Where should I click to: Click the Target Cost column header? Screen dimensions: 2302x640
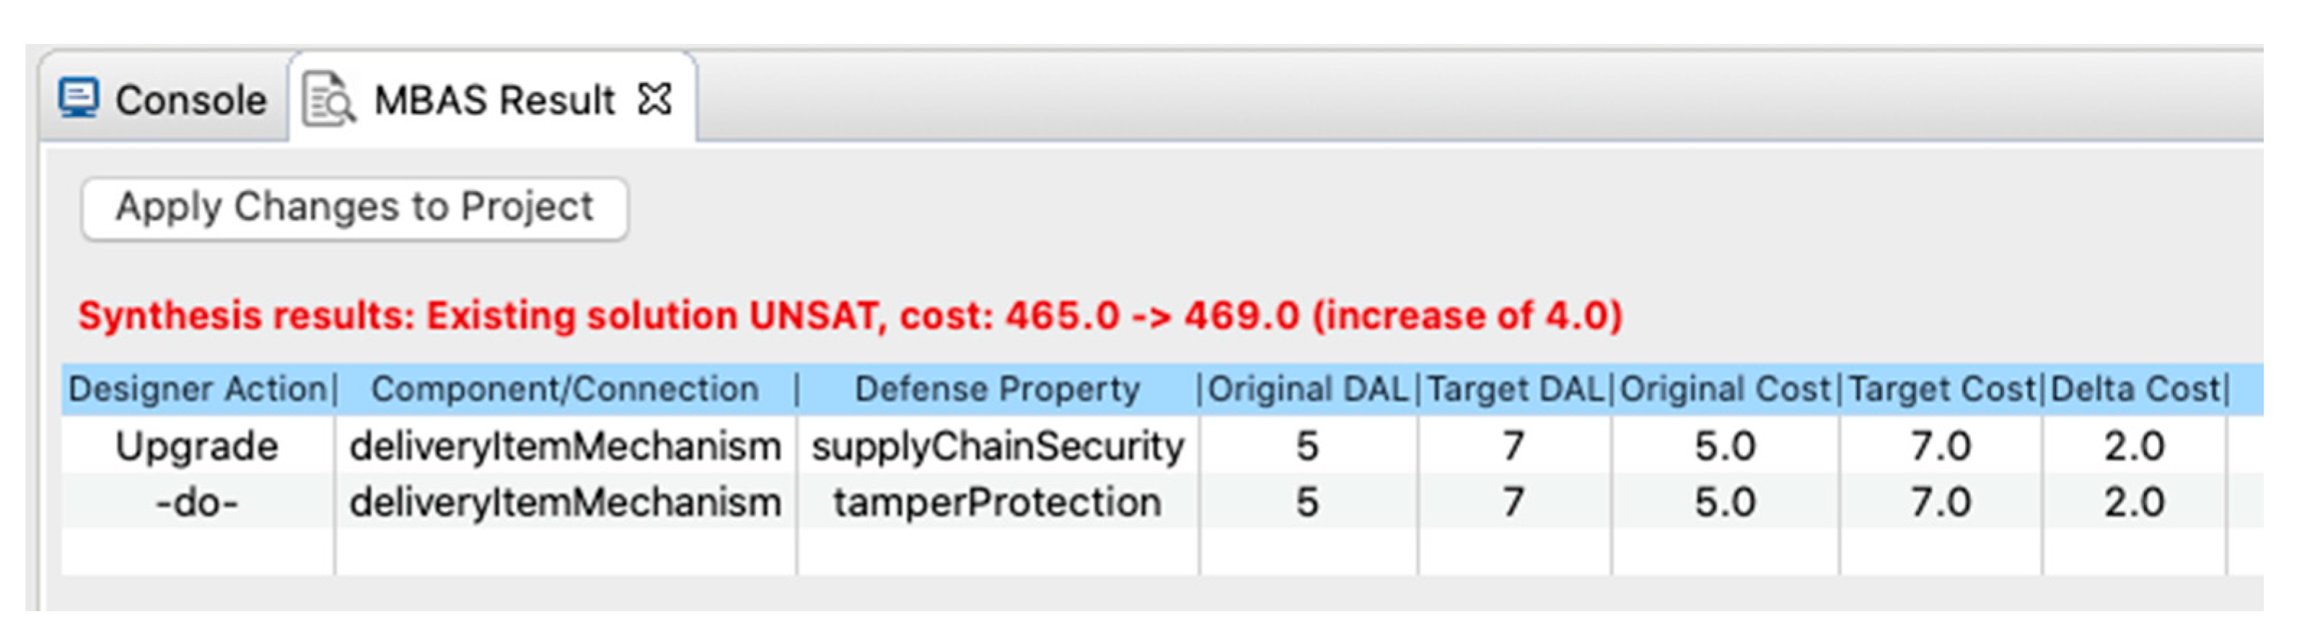(1941, 390)
